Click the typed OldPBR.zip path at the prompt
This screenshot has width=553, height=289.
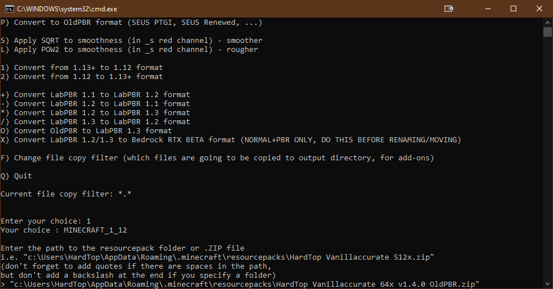(x=243, y=284)
